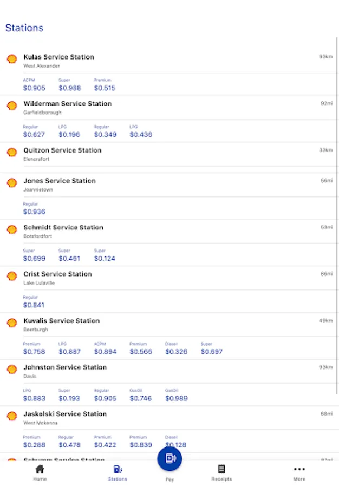Click Shell logo beside Kuvalis Service Station
Viewport: 339px width, 487px height.
click(11, 323)
